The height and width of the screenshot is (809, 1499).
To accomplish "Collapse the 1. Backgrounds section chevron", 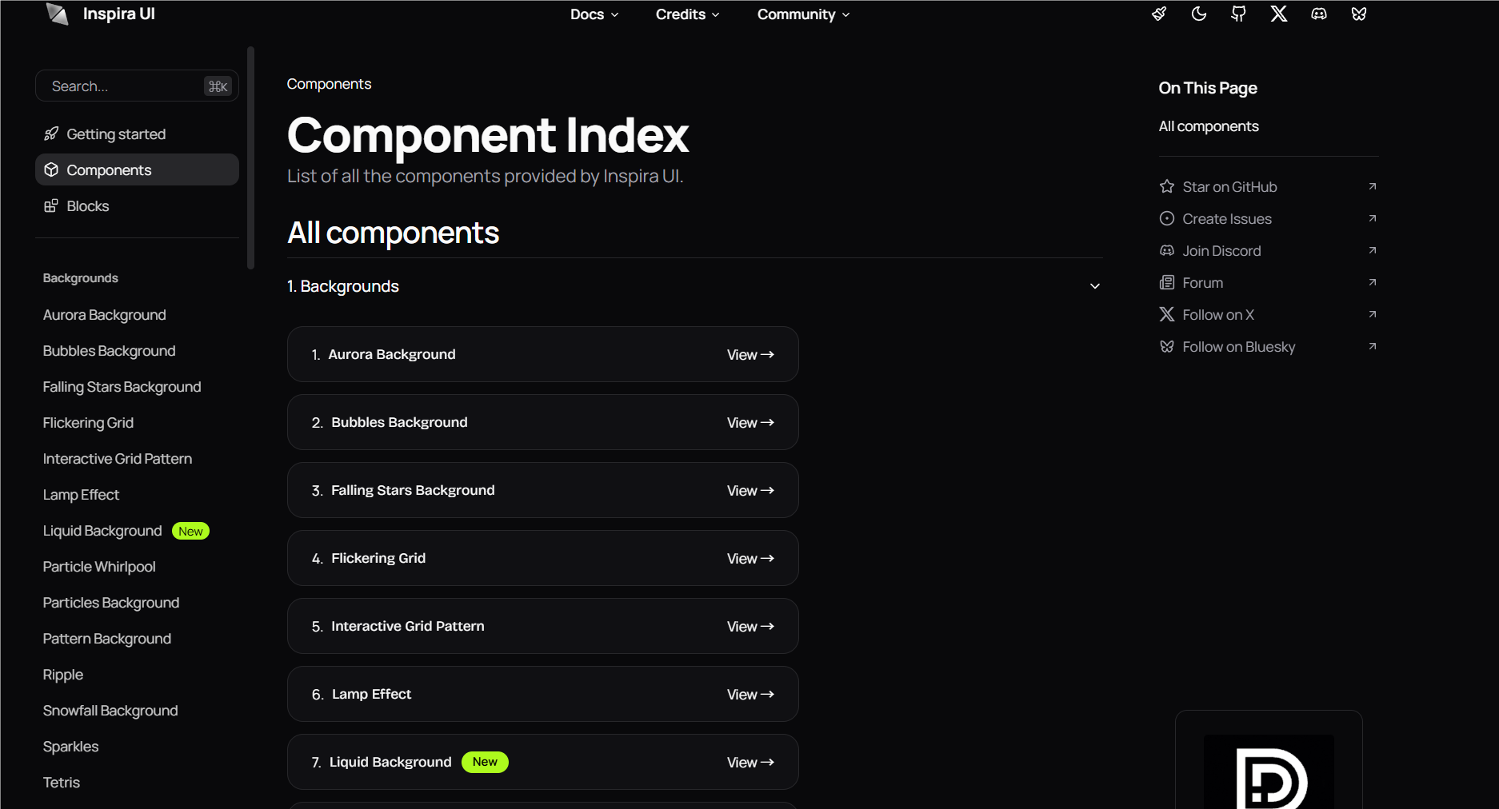I will click(1095, 286).
